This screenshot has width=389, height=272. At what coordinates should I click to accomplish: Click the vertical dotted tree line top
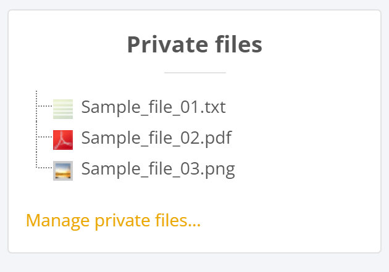(36, 94)
